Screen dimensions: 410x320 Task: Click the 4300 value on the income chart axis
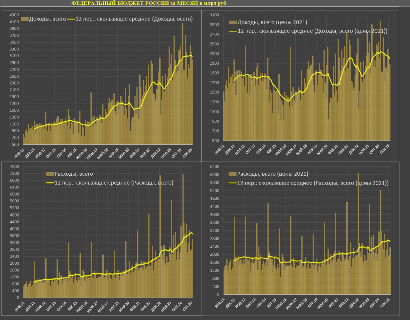click(x=15, y=15)
